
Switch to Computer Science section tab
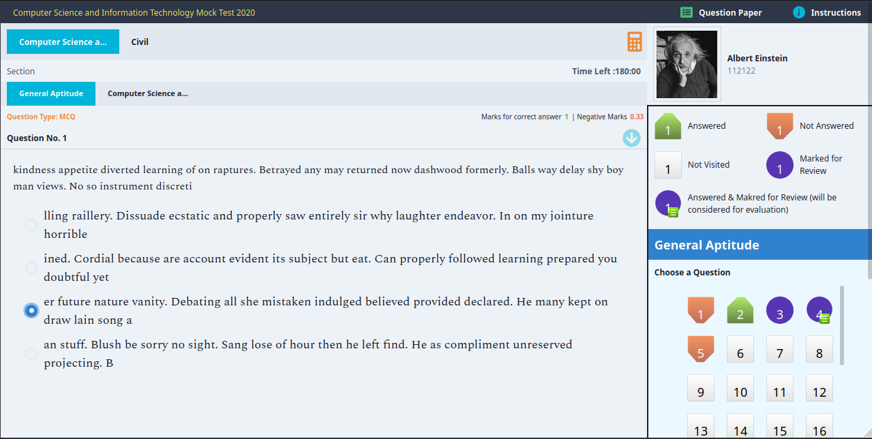pyautogui.click(x=147, y=93)
